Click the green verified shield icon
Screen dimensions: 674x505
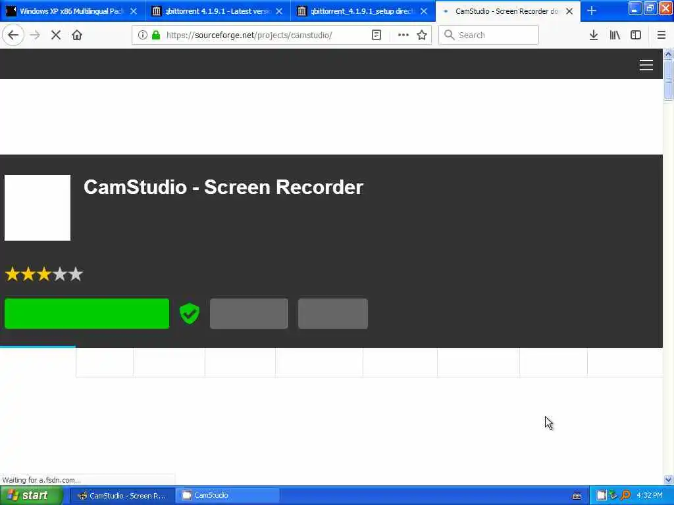[190, 314]
